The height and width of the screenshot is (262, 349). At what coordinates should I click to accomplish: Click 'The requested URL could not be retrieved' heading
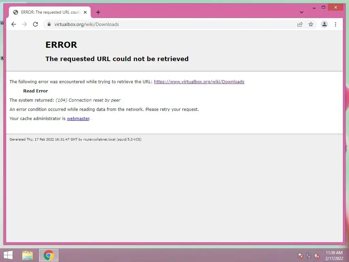(117, 59)
